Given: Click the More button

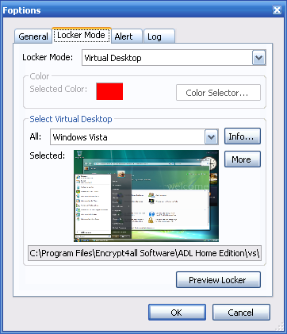Looking at the screenshot, I should pyautogui.click(x=243, y=159).
